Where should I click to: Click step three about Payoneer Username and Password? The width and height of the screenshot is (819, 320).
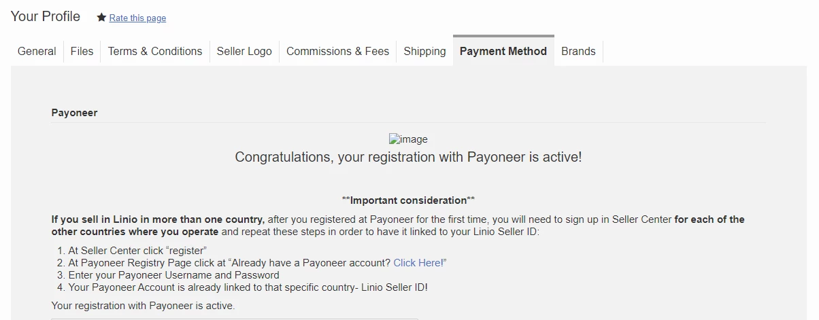(x=173, y=275)
